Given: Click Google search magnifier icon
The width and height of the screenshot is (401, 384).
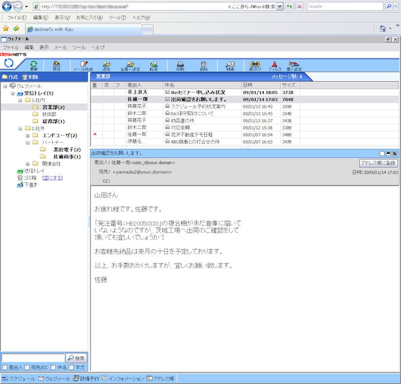Looking at the screenshot, I should point(389,7).
